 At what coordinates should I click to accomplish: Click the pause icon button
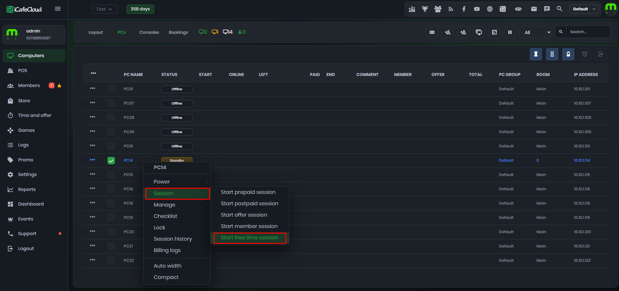510,32
